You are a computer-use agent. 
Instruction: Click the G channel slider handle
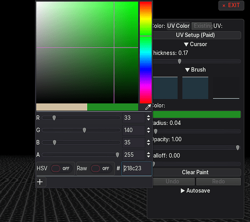pyautogui.click(x=84, y=130)
